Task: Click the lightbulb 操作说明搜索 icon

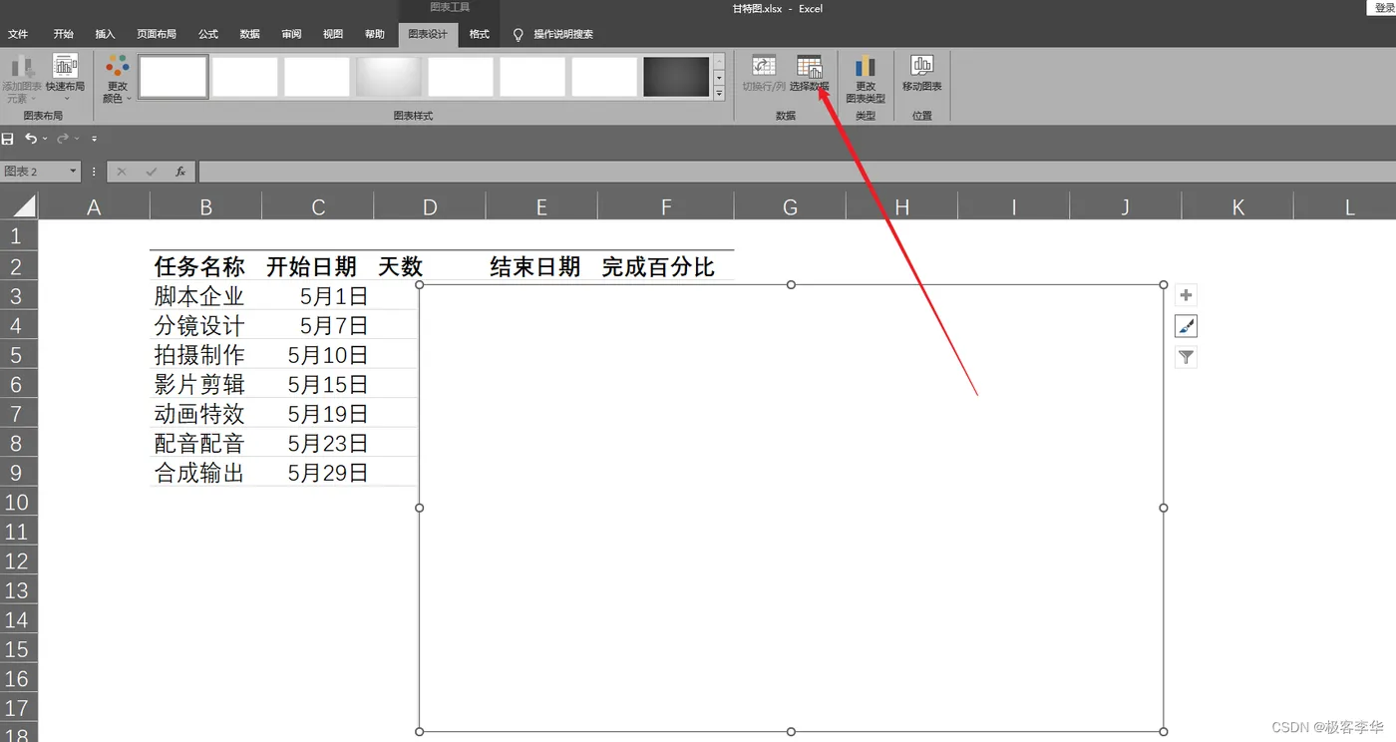Action: [519, 35]
